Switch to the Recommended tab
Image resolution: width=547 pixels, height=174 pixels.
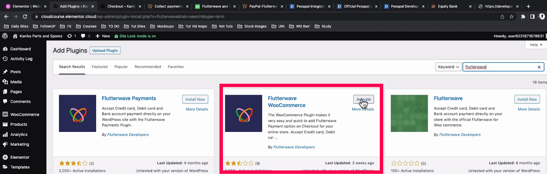148,67
